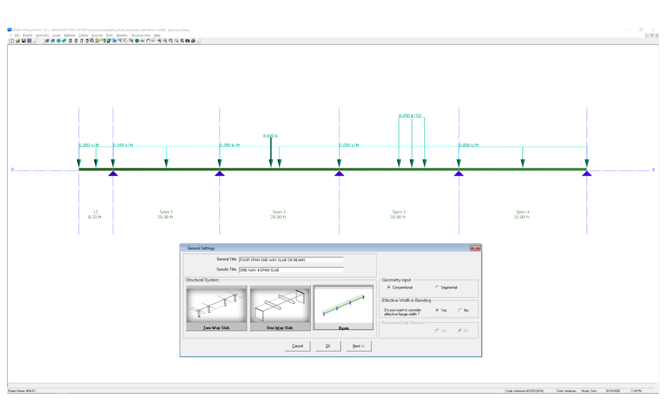Viewport: 667px width, 412px height.
Task: Open the Structure View menu
Action: pyautogui.click(x=141, y=35)
